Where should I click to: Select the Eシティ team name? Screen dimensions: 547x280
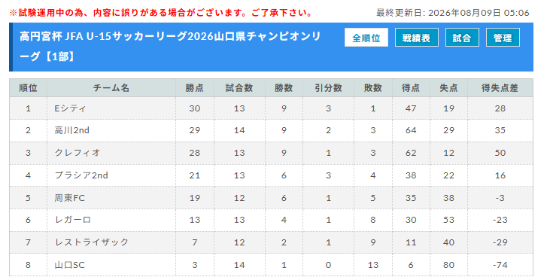click(x=70, y=108)
